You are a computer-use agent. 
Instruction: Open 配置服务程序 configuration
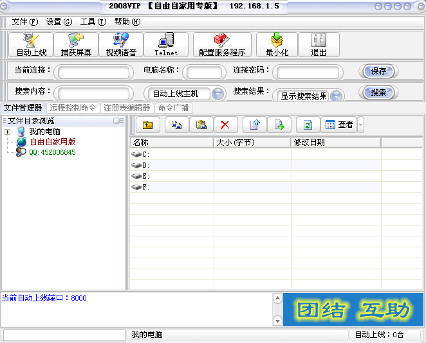click(x=222, y=45)
